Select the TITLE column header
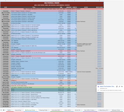 [34, 7]
